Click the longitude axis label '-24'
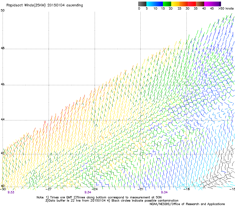The image size is (235, 206). pos(95,189)
